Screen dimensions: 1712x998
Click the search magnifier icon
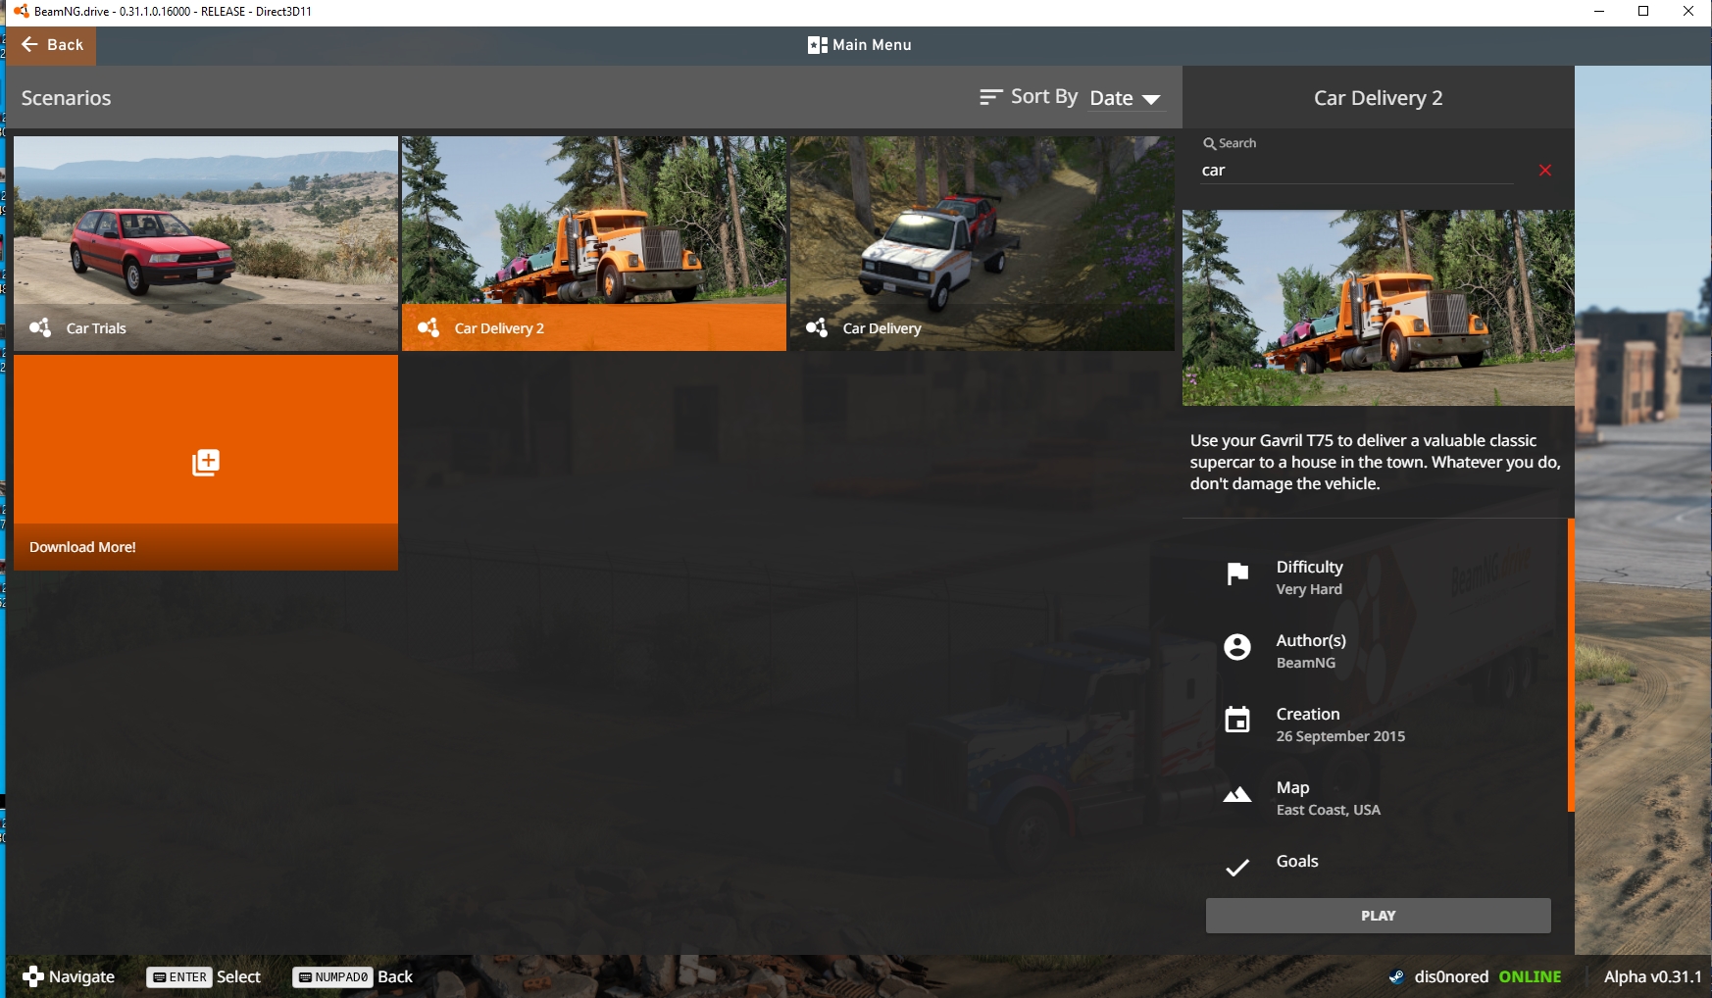coord(1210,143)
